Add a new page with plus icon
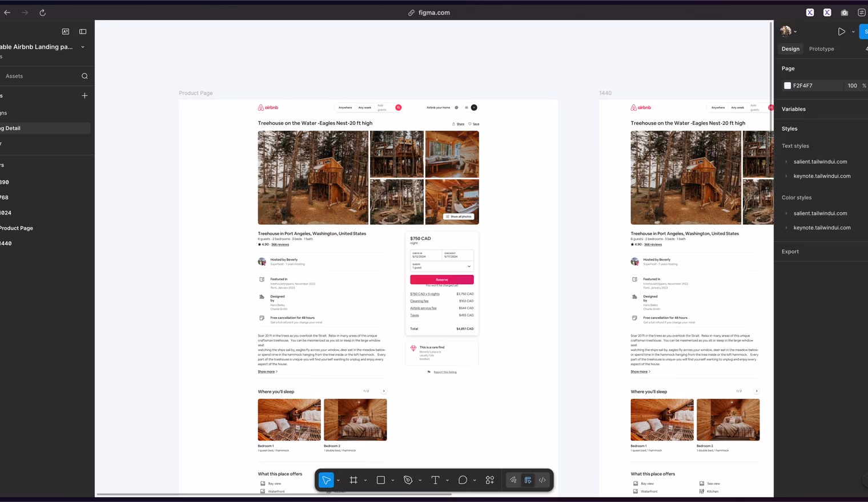868x502 pixels. (85, 96)
